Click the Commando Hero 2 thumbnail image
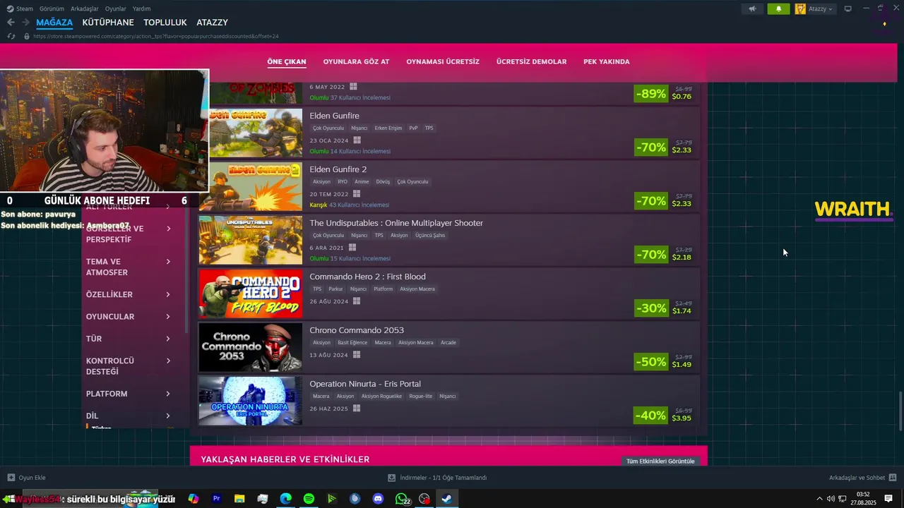 [250, 294]
